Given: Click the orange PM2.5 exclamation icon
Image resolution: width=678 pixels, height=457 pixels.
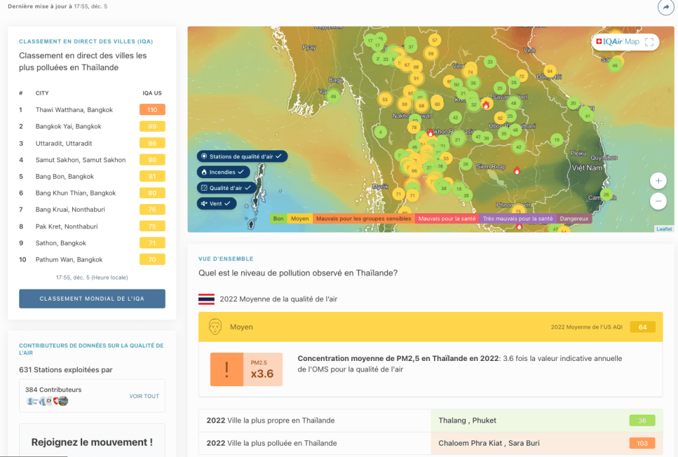Looking at the screenshot, I should click(226, 370).
